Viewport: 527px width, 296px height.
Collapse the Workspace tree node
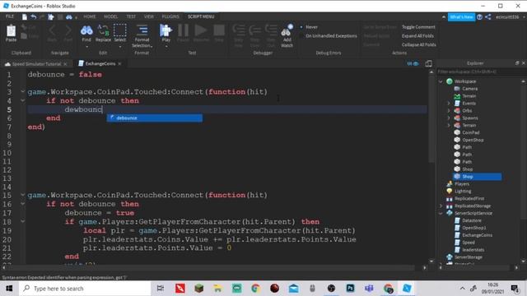pyautogui.click(x=441, y=81)
